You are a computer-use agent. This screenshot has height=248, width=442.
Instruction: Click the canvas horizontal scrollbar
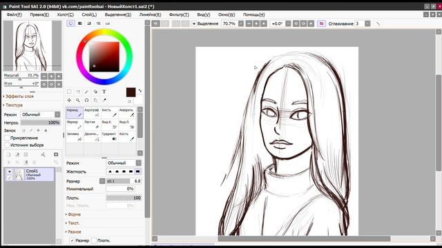304,239
